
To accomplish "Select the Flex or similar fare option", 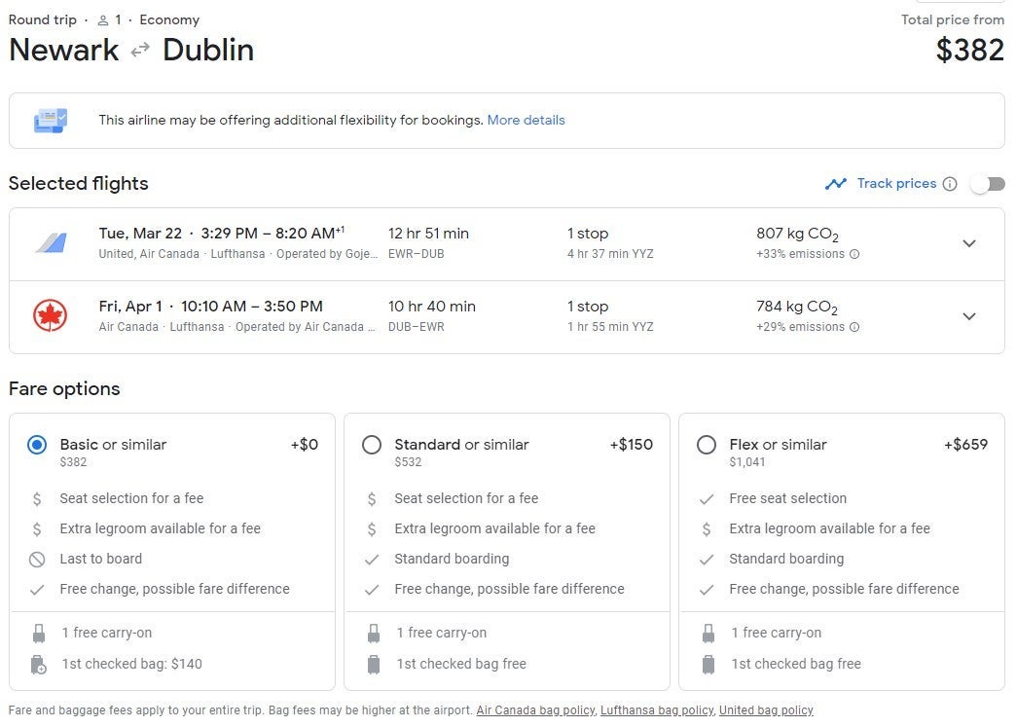I will 707,445.
